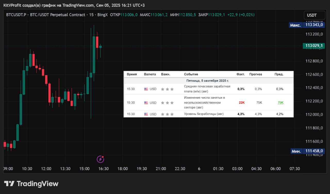The image size is (330, 194).
Task: Click the US flag in the Уровень безработицы row
Action: pyautogui.click(x=146, y=114)
